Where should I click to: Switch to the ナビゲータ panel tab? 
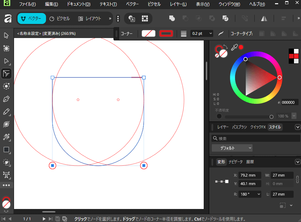[x=235, y=162]
